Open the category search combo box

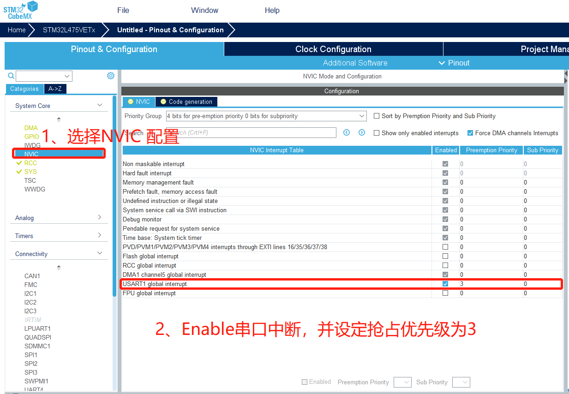44,76
